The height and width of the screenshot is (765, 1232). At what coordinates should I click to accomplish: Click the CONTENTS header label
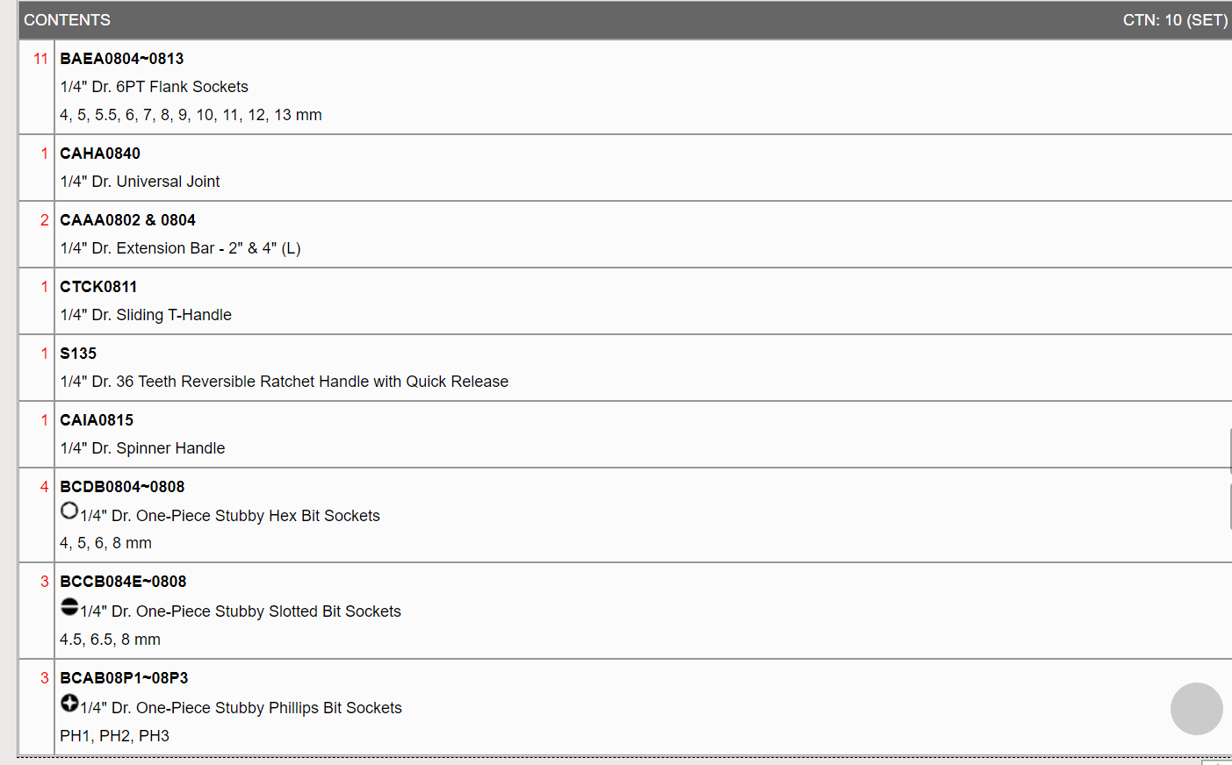pyautogui.click(x=67, y=20)
